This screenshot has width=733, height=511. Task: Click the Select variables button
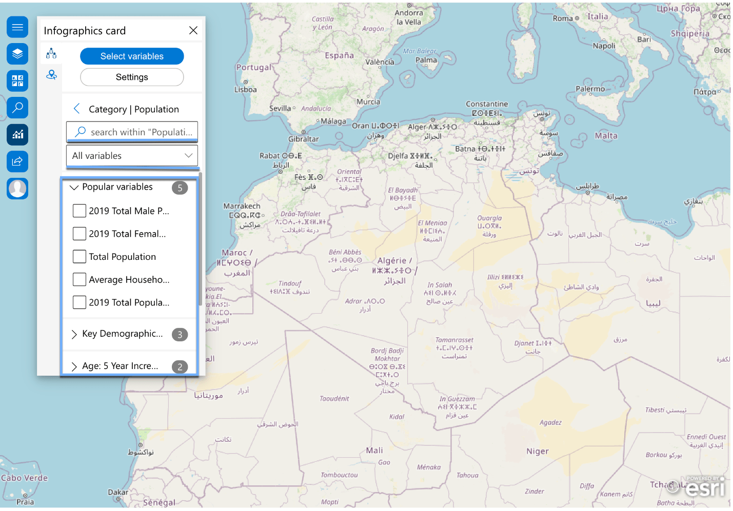point(132,56)
